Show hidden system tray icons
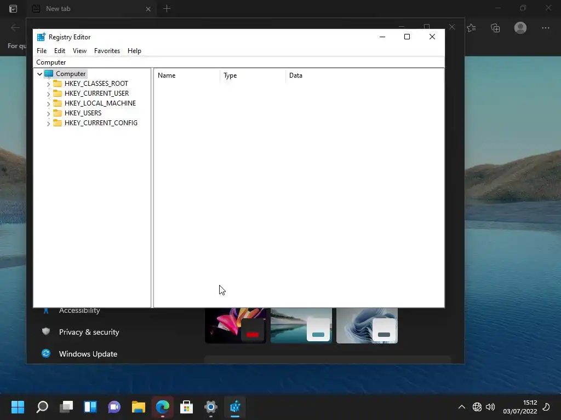The image size is (561, 420). (462, 407)
